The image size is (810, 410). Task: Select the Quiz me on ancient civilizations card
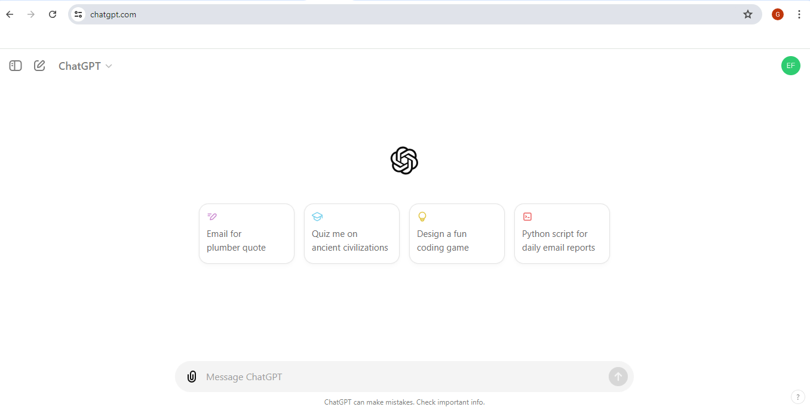point(352,233)
